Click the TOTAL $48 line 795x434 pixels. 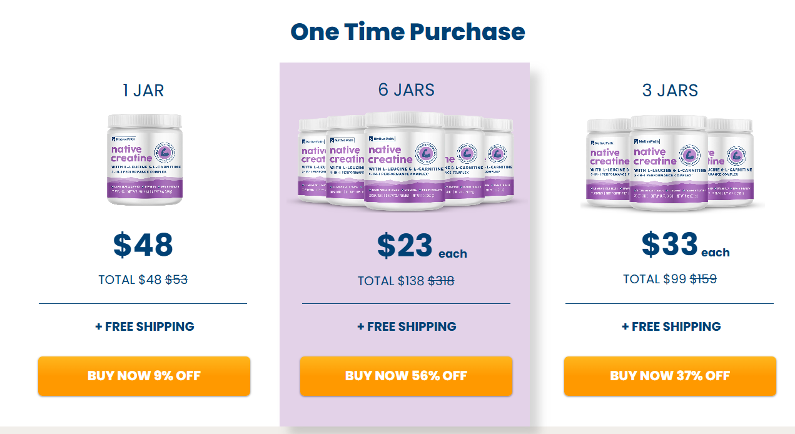pyautogui.click(x=143, y=280)
